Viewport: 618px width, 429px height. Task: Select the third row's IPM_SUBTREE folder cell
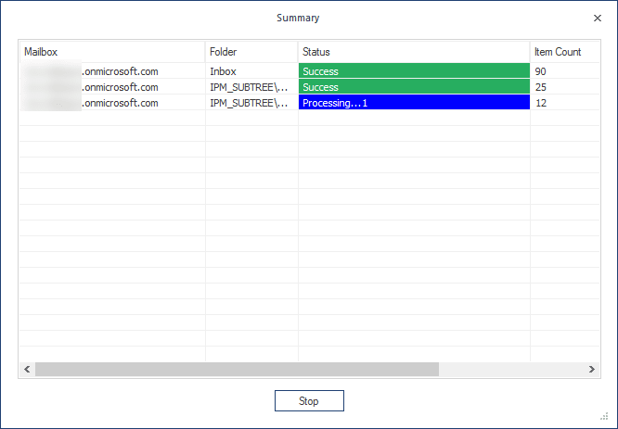coord(251,103)
